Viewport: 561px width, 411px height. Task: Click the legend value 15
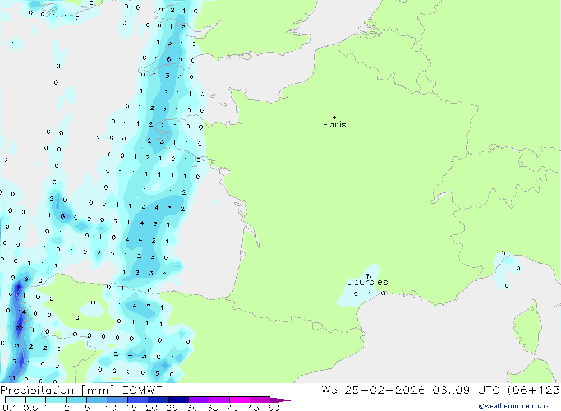[131, 408]
